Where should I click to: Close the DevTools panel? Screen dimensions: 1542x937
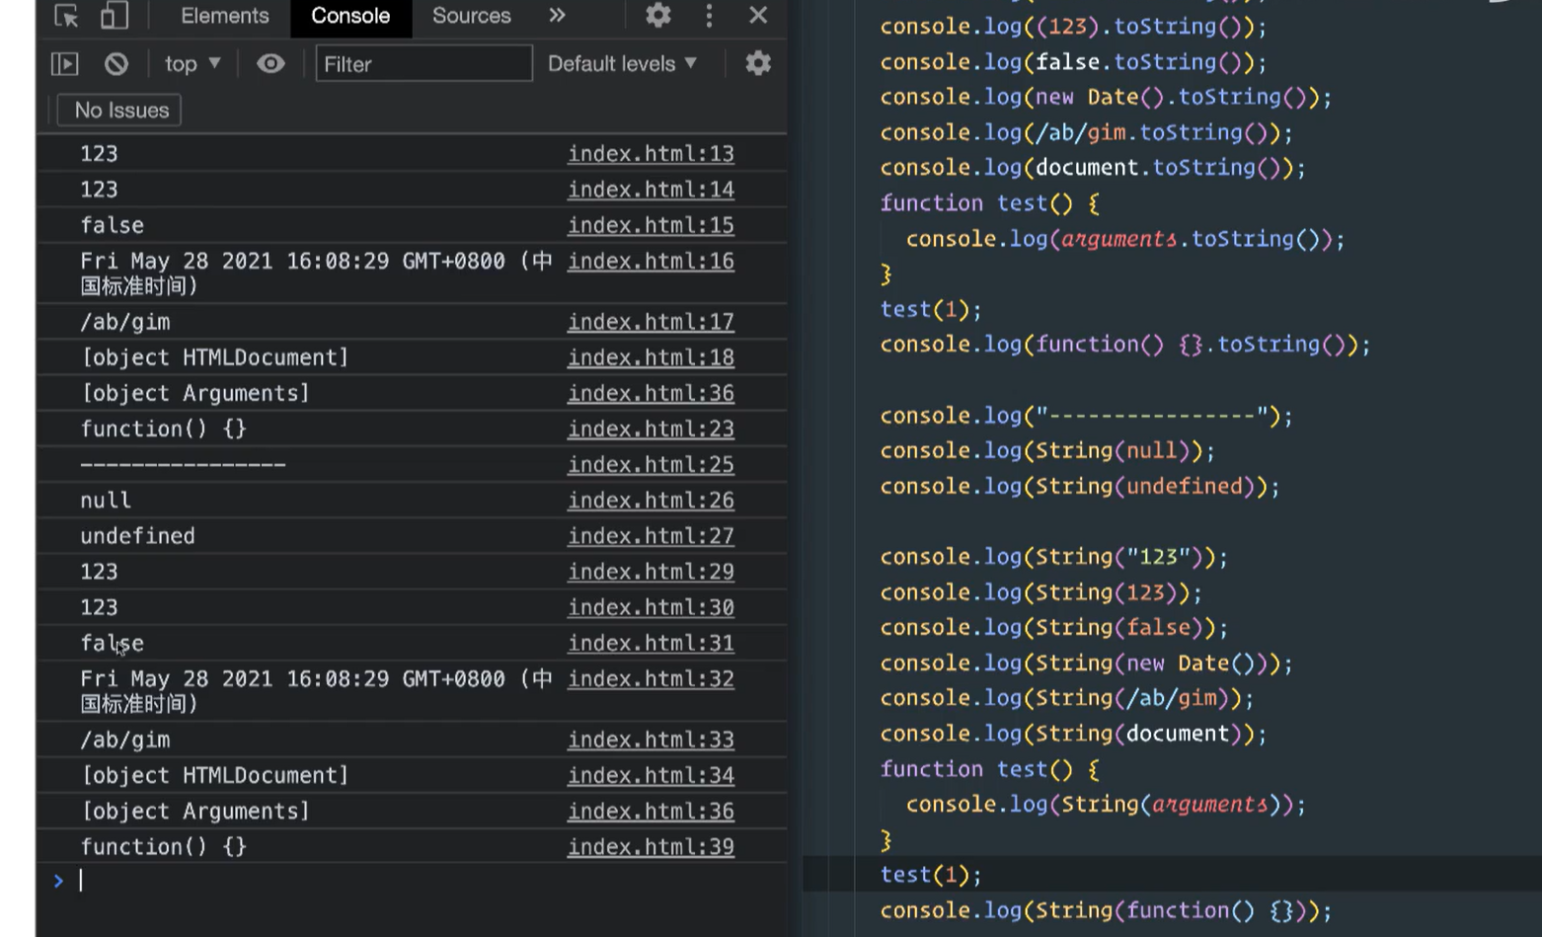(x=758, y=15)
